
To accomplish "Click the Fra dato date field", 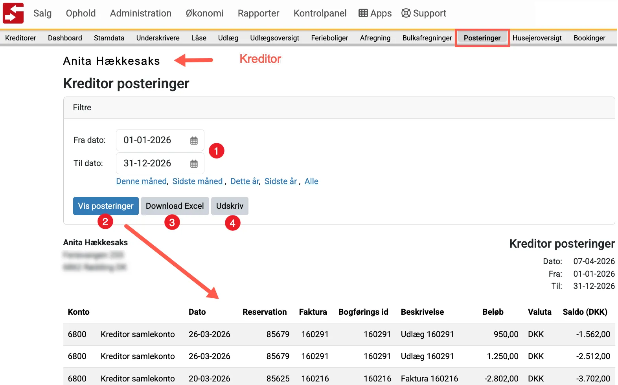I will tap(160, 140).
